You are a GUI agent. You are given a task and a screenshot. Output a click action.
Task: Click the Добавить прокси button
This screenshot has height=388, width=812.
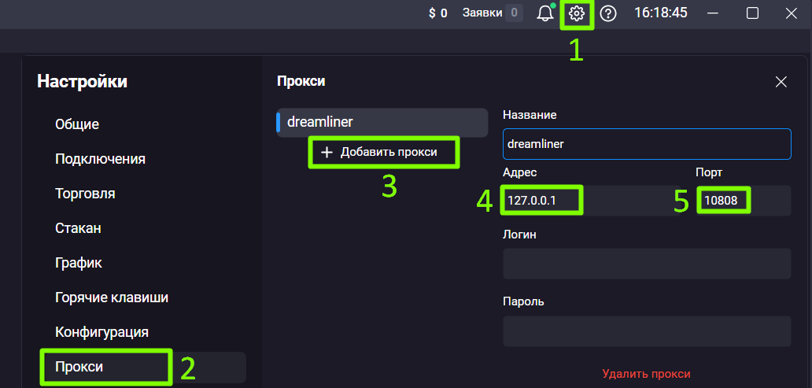click(383, 152)
